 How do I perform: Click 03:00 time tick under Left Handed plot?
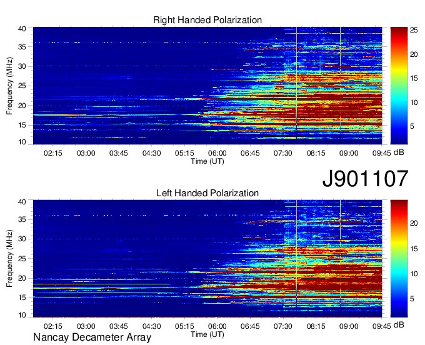(86, 326)
